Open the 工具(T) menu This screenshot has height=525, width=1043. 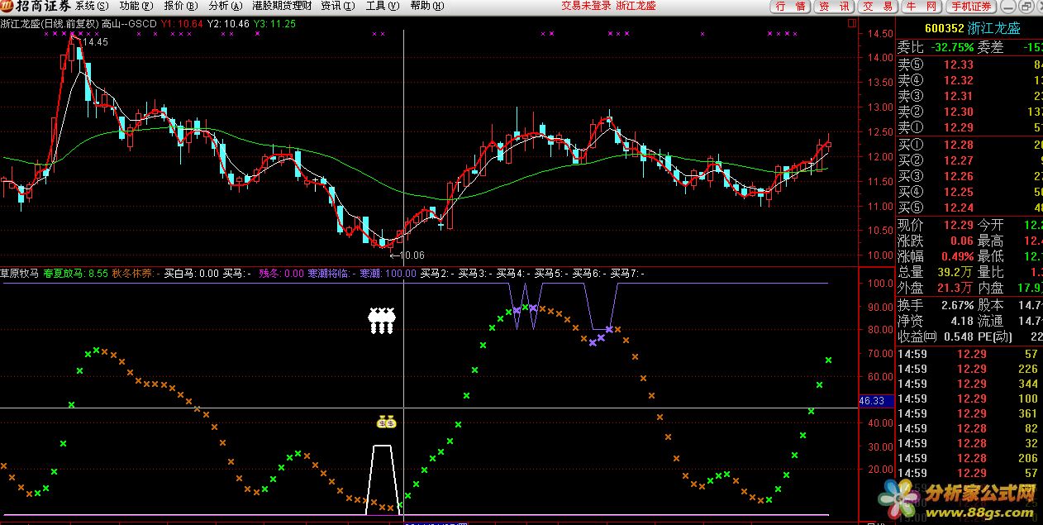coord(383,6)
